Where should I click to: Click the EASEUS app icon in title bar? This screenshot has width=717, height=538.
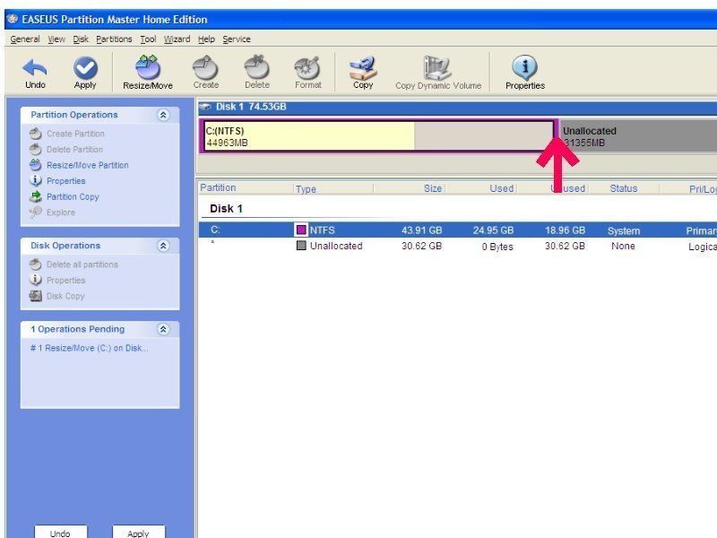pos(13,19)
